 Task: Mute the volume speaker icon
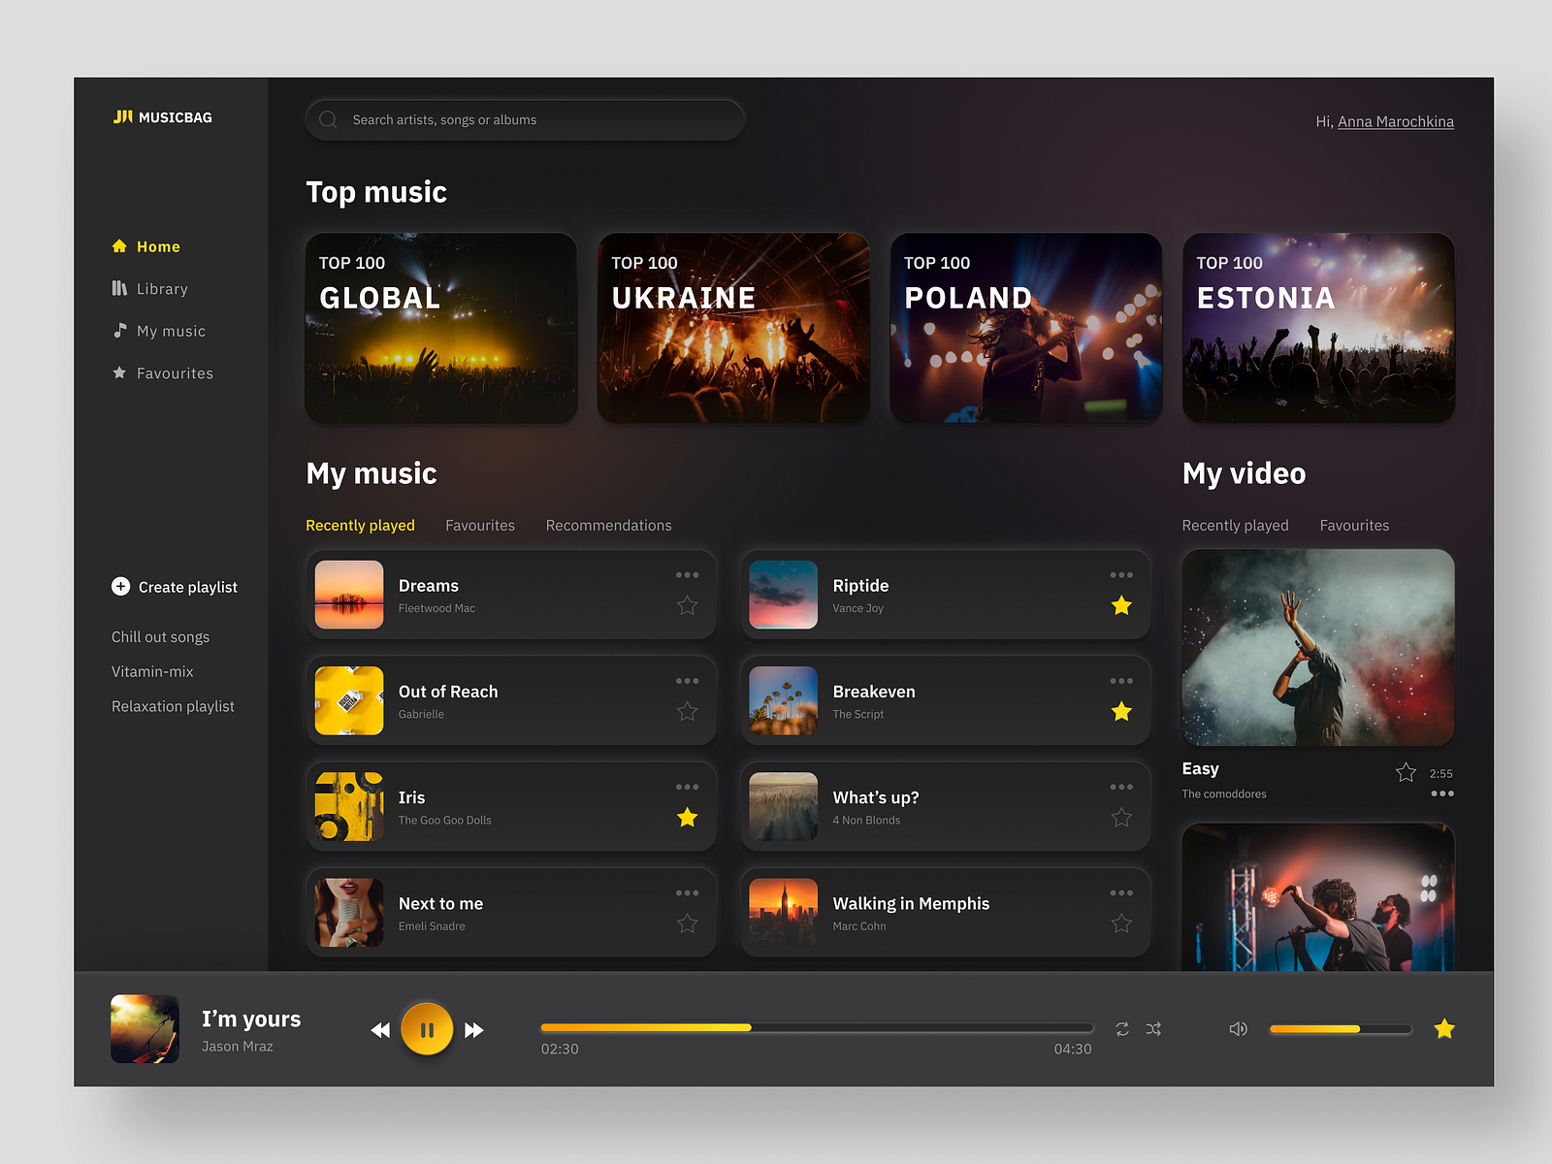point(1238,1028)
